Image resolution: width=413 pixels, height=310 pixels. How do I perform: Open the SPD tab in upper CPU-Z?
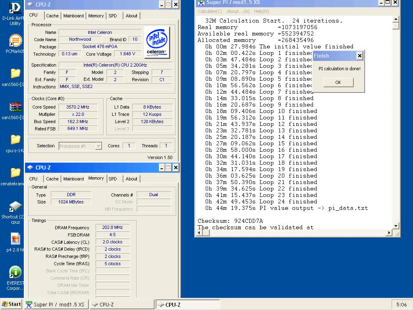click(113, 16)
